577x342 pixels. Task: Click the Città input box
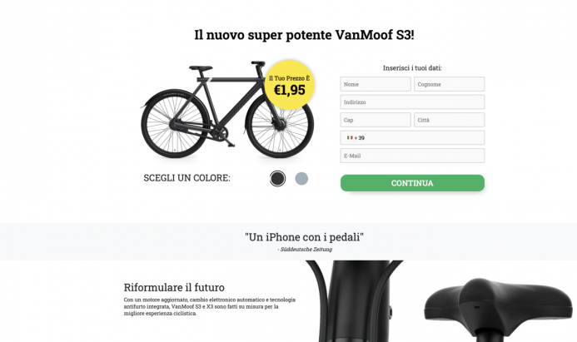[x=450, y=120]
